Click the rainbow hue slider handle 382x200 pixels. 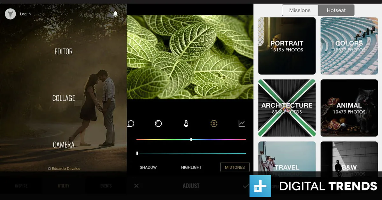pos(191,139)
